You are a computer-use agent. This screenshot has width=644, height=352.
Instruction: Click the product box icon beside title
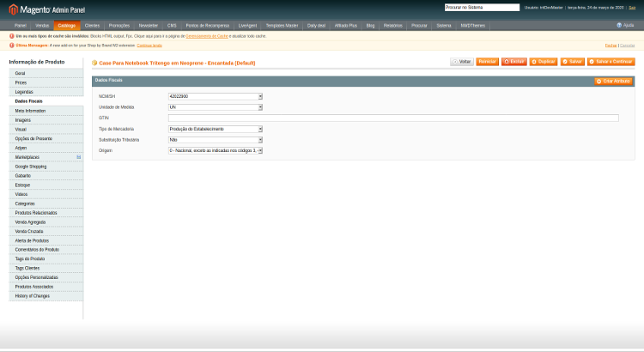pos(94,63)
